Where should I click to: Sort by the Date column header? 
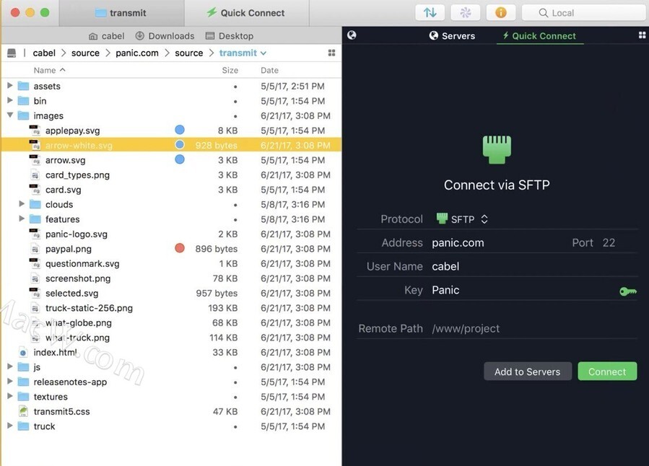pyautogui.click(x=269, y=70)
